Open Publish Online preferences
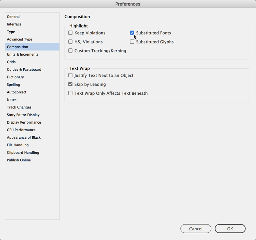 [x=19, y=160]
